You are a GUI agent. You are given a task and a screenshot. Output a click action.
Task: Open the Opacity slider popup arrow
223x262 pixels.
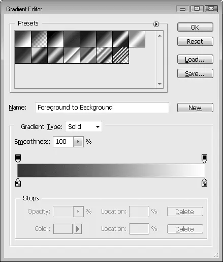tap(78, 212)
